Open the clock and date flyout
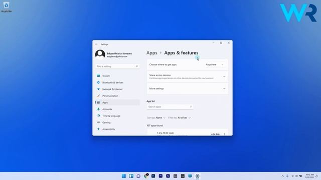The image size is (321, 180). (x=309, y=176)
